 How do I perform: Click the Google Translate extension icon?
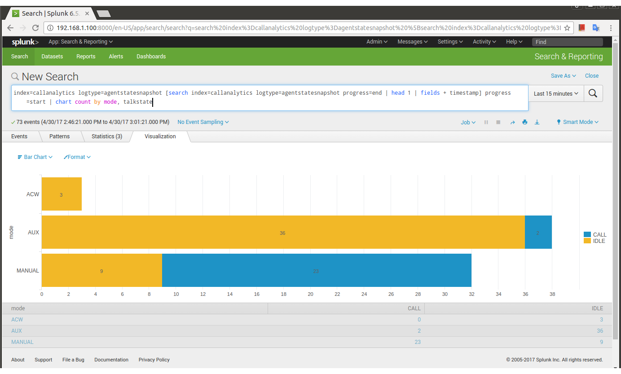tap(596, 28)
